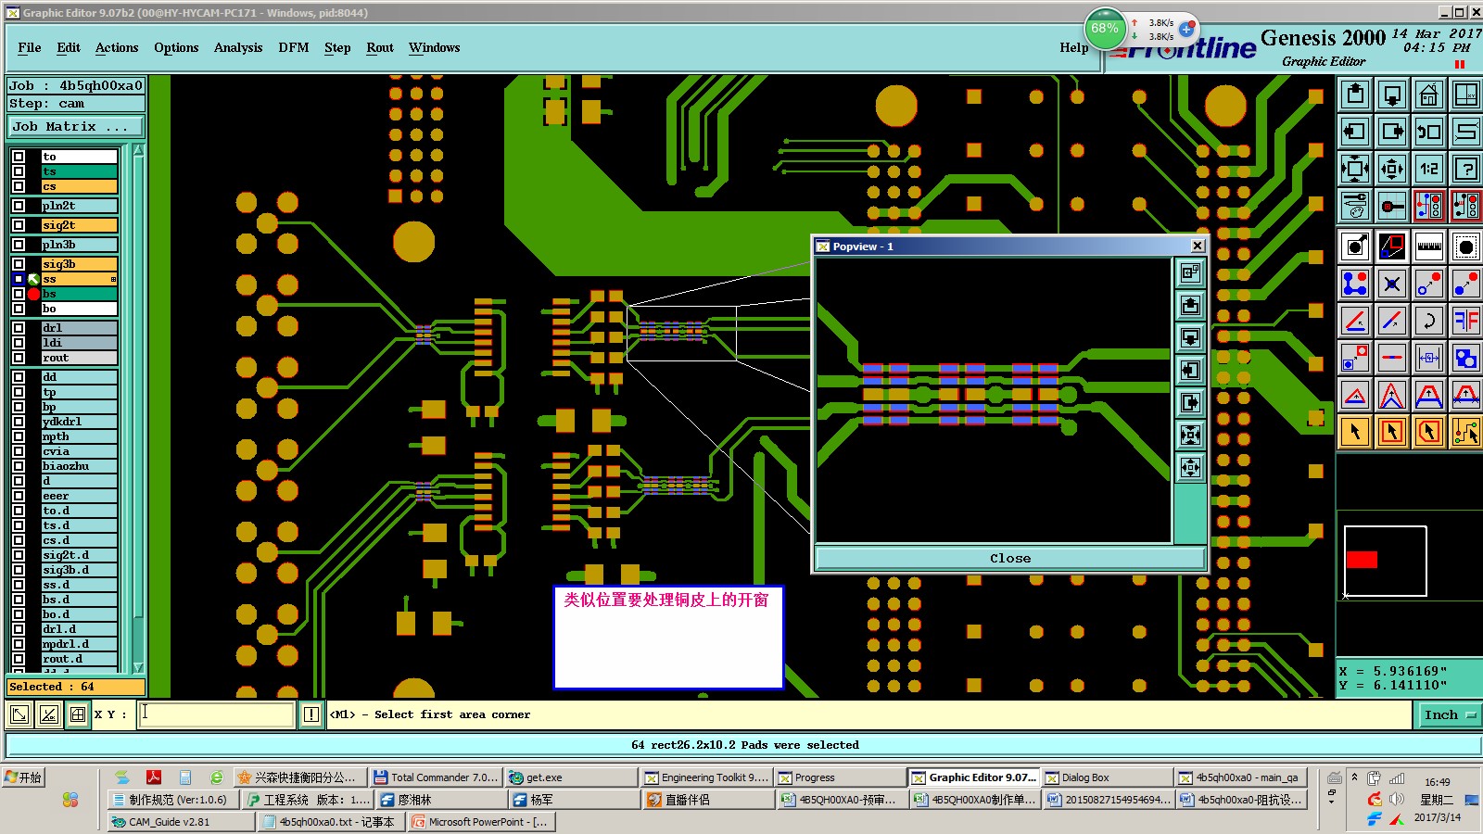This screenshot has width=1483, height=834.
Task: Open the Inch units dropdown
Action: click(1449, 714)
